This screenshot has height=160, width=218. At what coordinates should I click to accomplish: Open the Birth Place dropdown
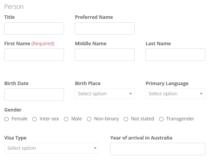[105, 94]
